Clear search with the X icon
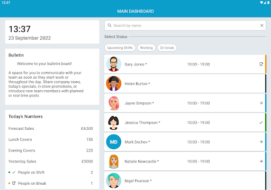271x190 pixels. pyautogui.click(x=262, y=25)
